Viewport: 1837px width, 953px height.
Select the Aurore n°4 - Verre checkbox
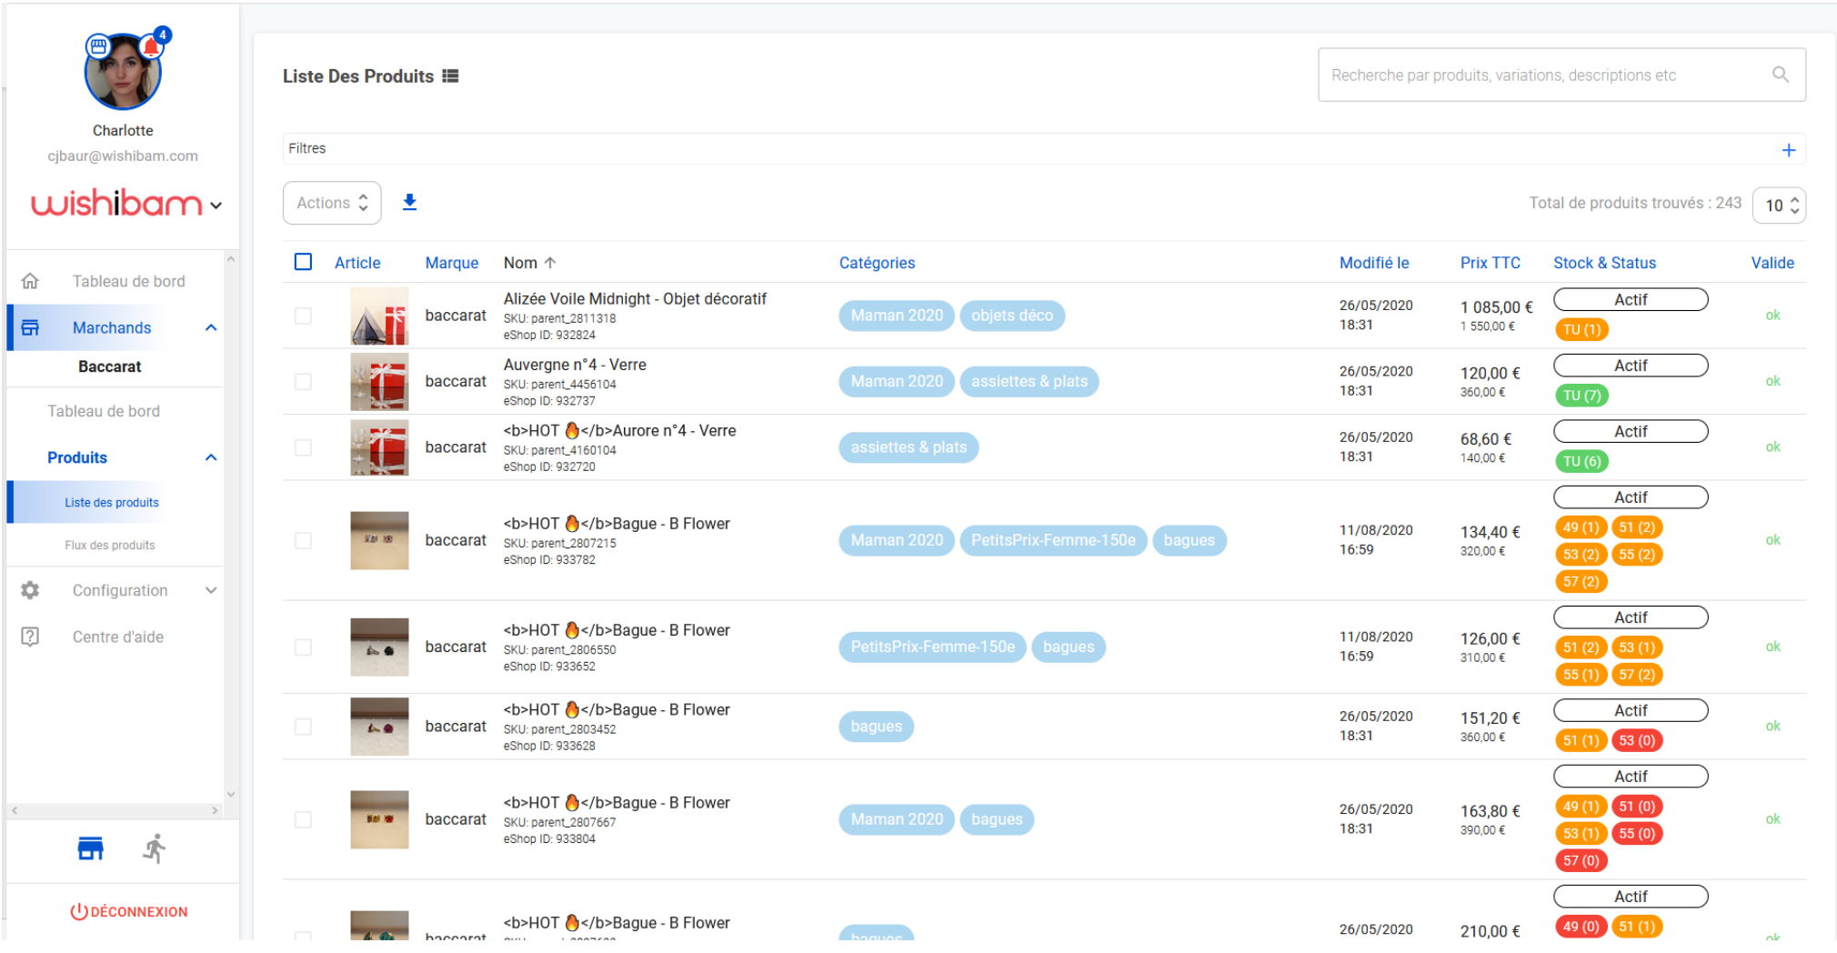[304, 447]
